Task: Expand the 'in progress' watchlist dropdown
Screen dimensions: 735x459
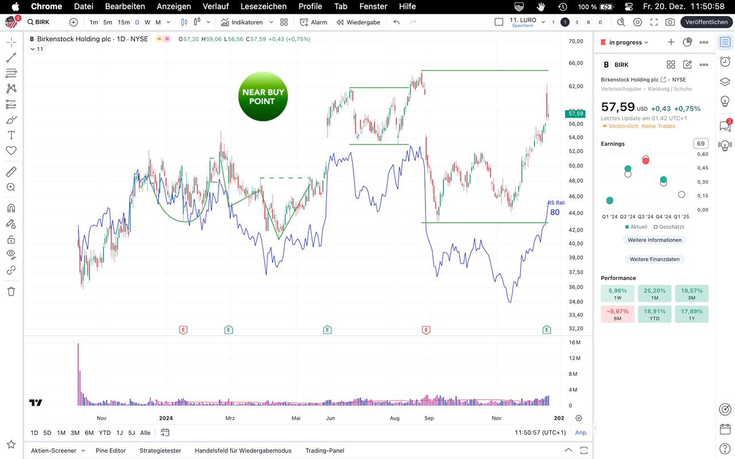Action: point(629,42)
